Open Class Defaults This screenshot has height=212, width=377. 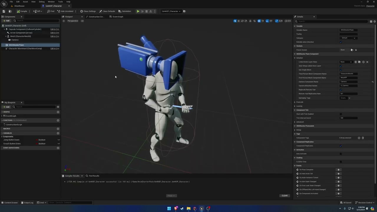click(x=107, y=11)
